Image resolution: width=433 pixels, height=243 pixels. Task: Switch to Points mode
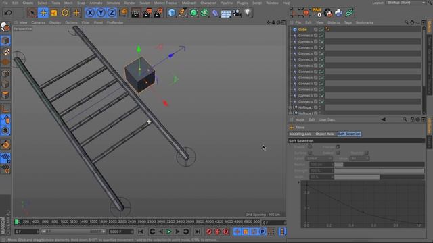pyautogui.click(x=5, y=74)
